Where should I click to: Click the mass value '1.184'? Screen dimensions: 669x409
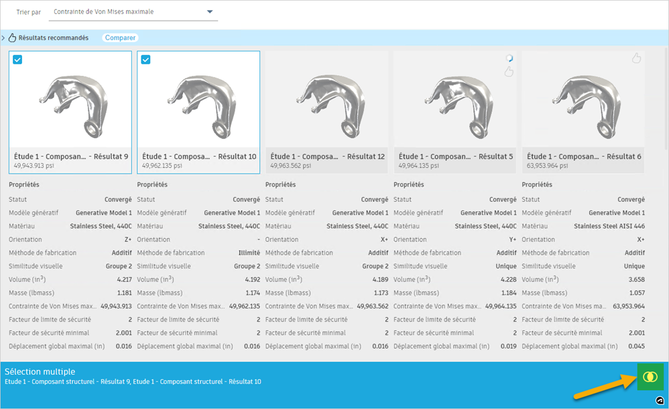point(509,293)
